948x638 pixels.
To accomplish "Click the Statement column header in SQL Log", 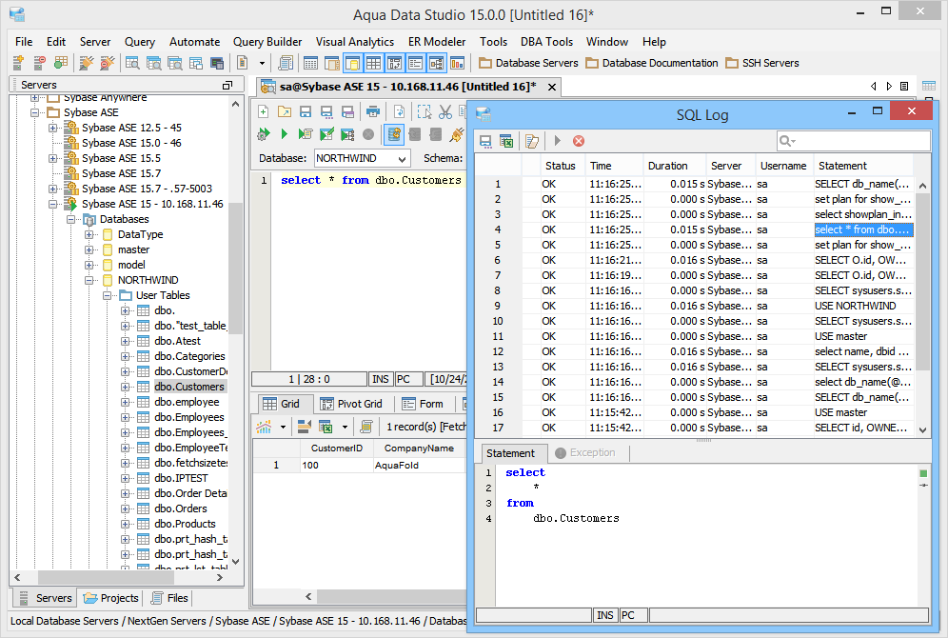I will click(x=863, y=166).
